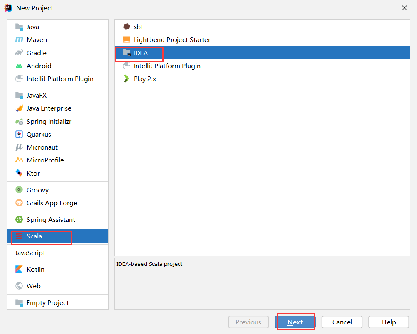
Task: Choose Play 2.x template label
Action: 145,79
